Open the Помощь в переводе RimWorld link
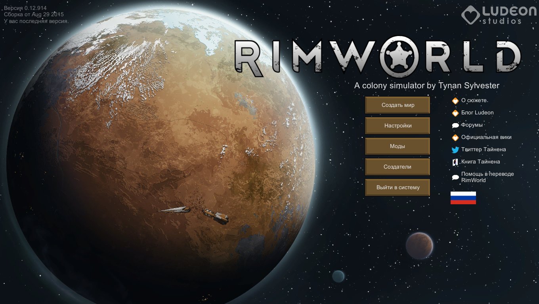Viewport: 539px width, 304px height. click(x=487, y=177)
